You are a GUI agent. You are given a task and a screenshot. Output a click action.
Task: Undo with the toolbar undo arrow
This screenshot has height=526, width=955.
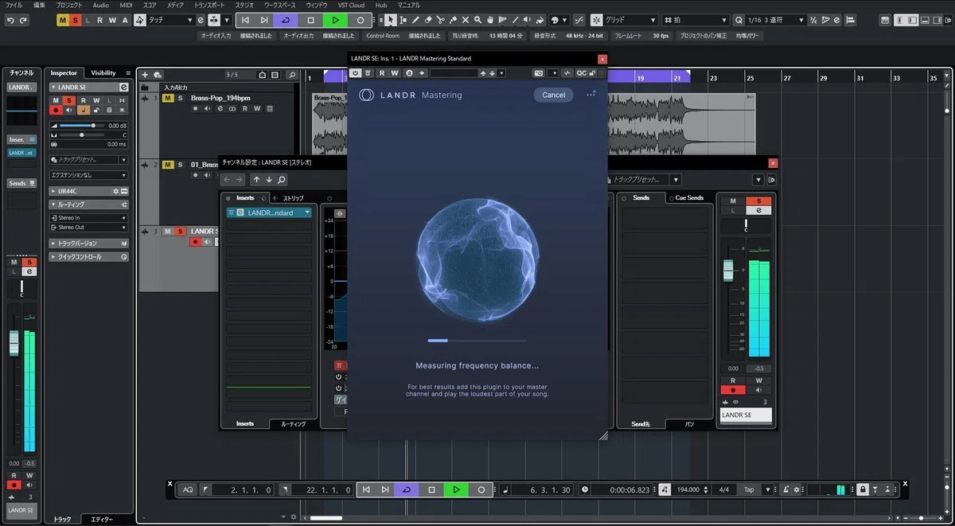[x=10, y=20]
